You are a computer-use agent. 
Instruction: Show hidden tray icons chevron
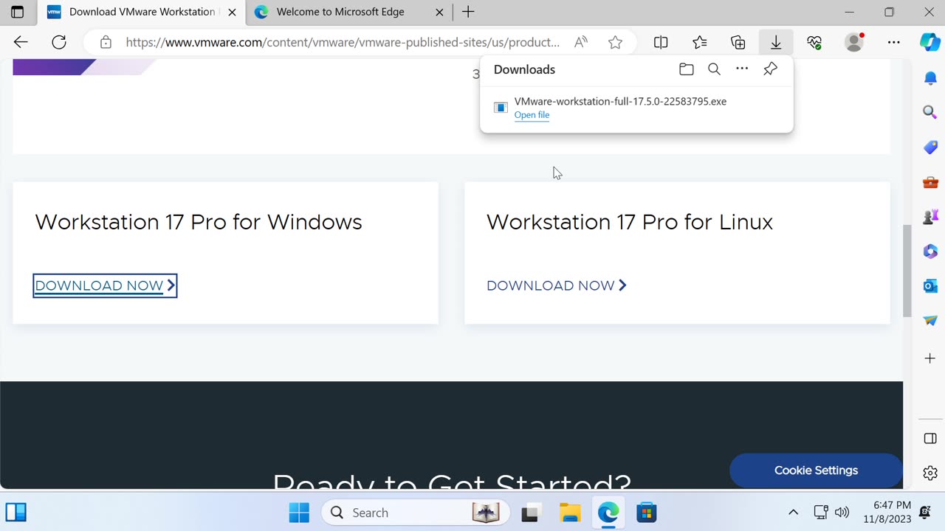pos(793,513)
